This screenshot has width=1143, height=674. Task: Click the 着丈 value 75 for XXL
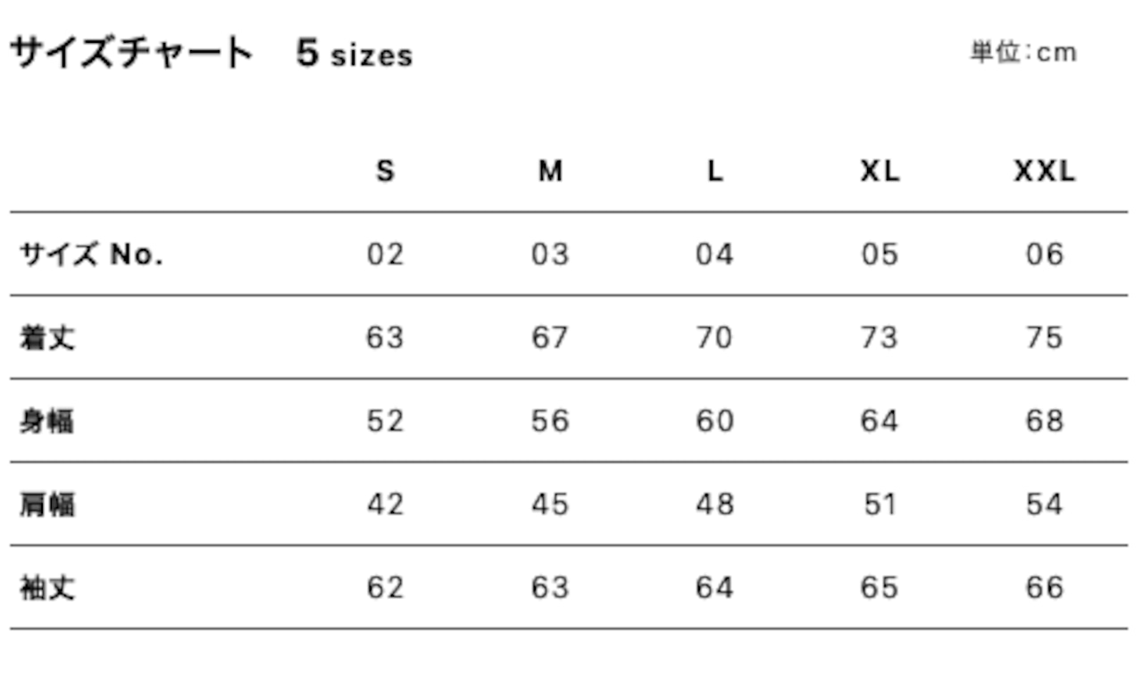pos(1045,338)
